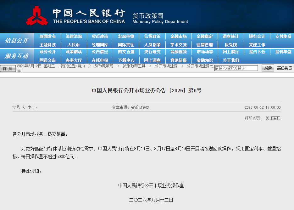Click the 首页 home button

(8, 69)
